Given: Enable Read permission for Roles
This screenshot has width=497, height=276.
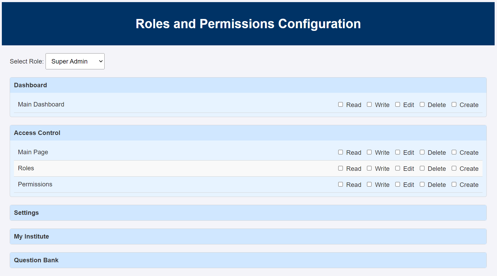Looking at the screenshot, I should click(340, 168).
